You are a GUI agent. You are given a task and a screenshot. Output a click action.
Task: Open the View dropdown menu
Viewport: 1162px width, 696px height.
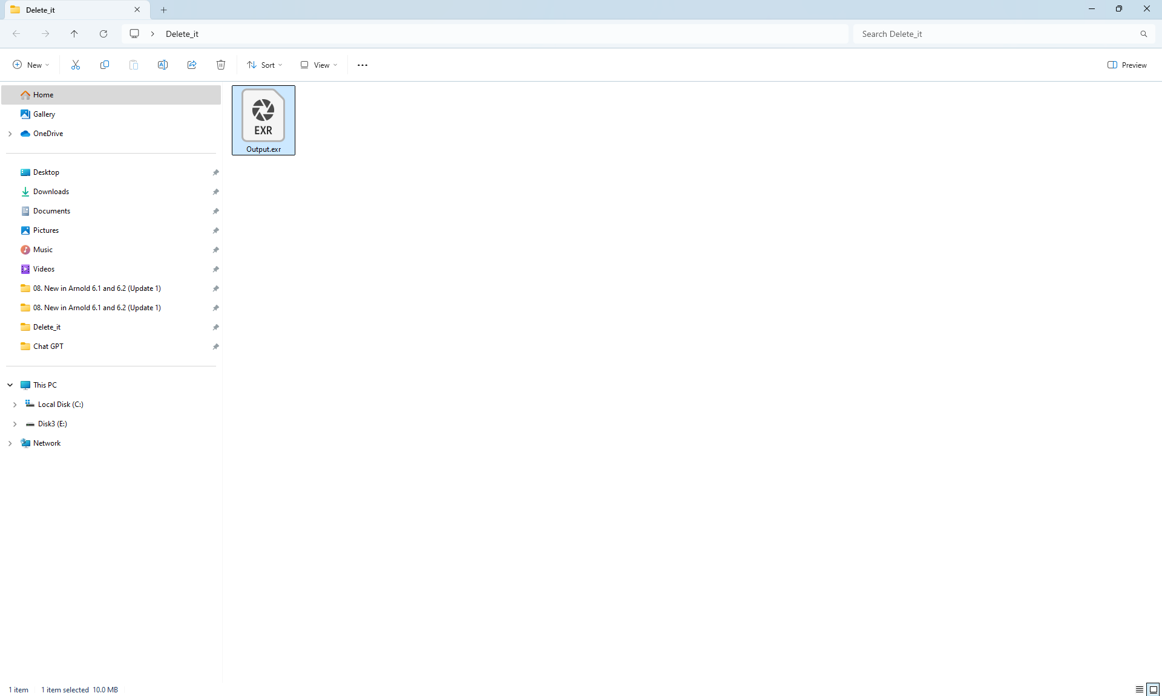tap(319, 65)
